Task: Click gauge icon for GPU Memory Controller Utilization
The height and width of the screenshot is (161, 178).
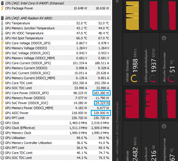Action: 2,143
